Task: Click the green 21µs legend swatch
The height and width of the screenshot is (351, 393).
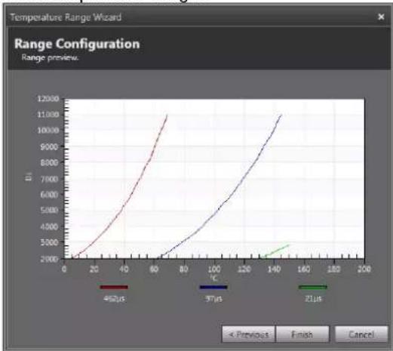Action: 313,287
